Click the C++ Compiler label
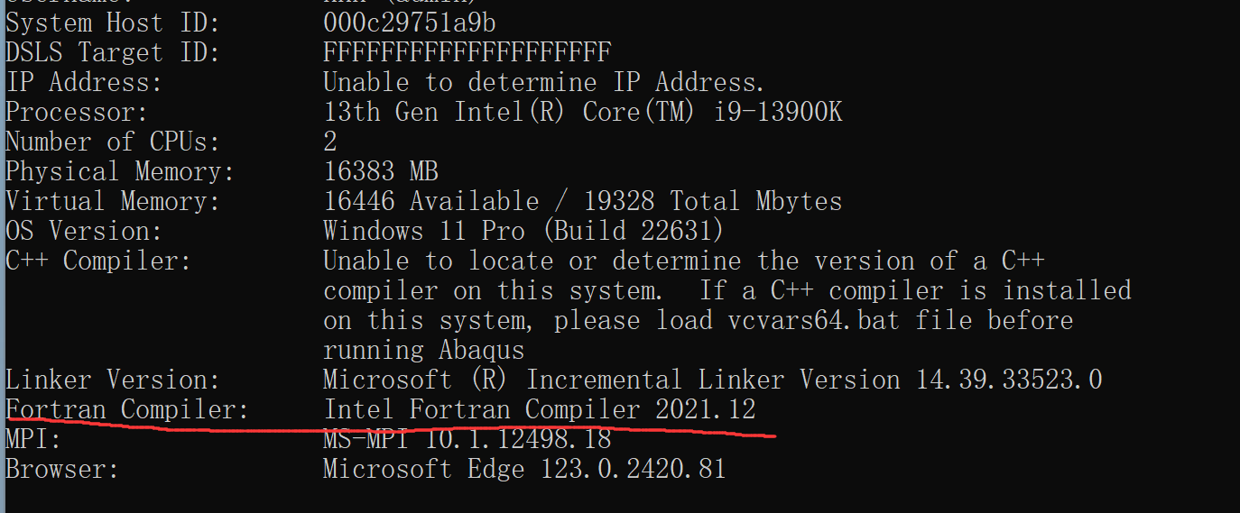This screenshot has height=513, width=1240. 98,261
